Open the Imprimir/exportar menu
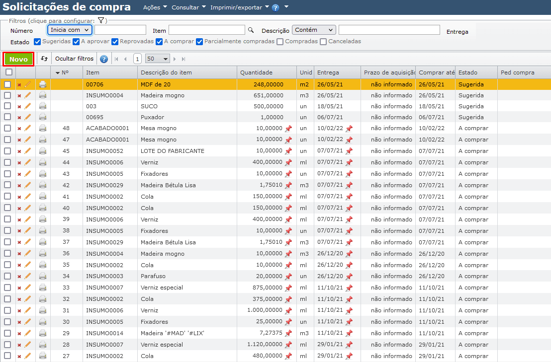The width and height of the screenshot is (551, 362). tap(239, 7)
